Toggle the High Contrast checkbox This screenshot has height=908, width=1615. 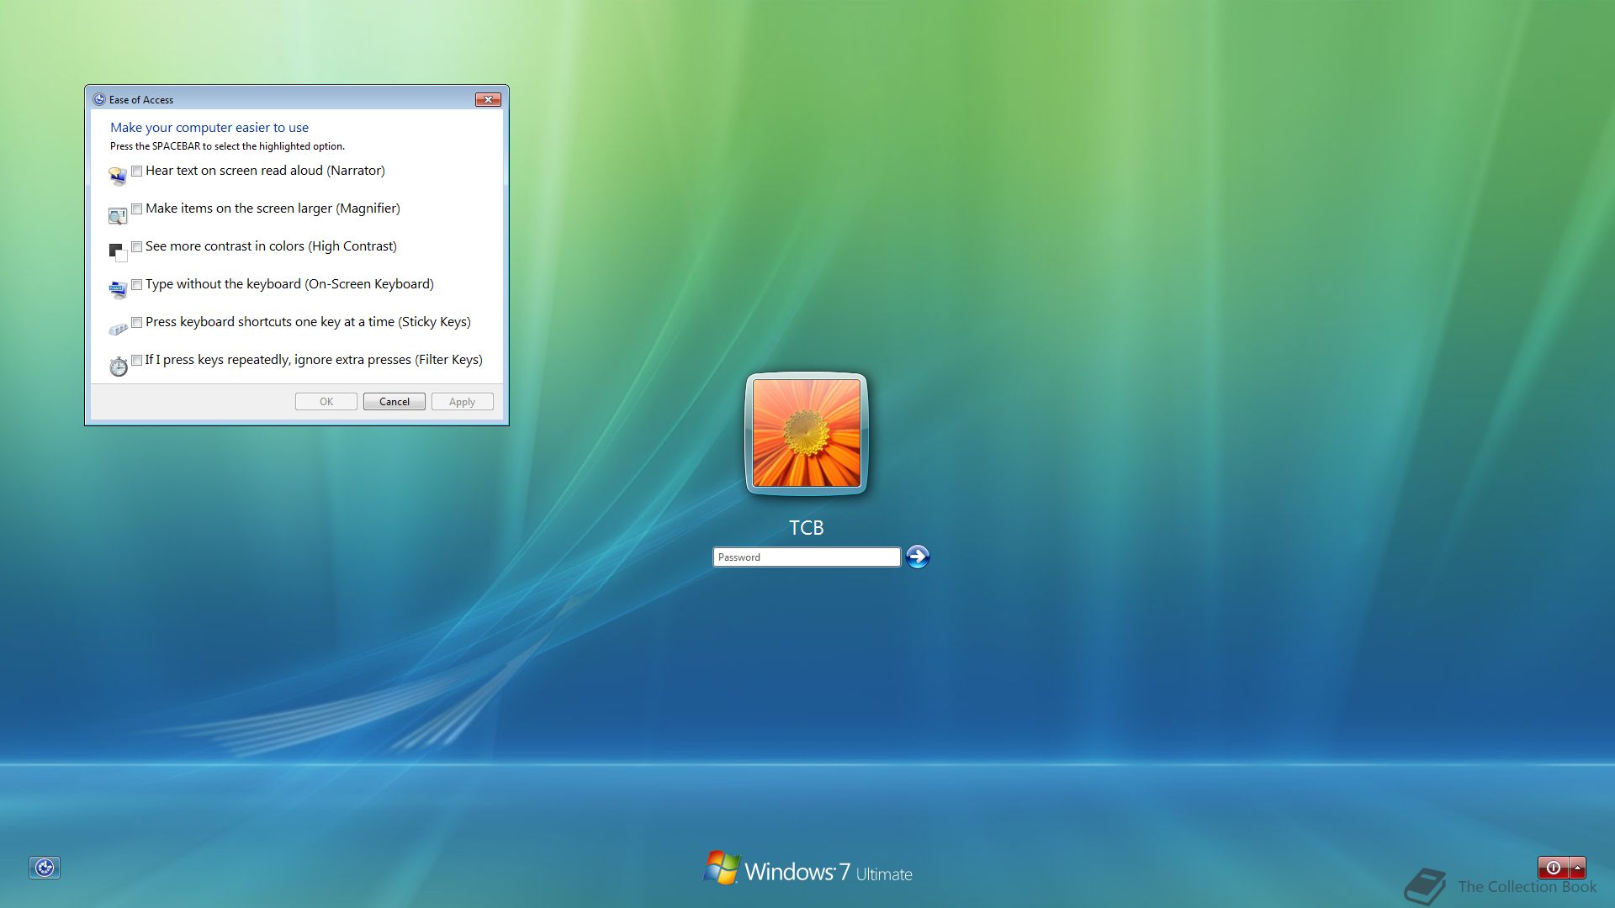[136, 246]
